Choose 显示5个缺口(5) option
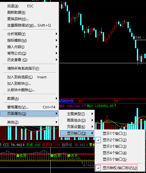The height and width of the screenshot is (173, 146). (120, 159)
